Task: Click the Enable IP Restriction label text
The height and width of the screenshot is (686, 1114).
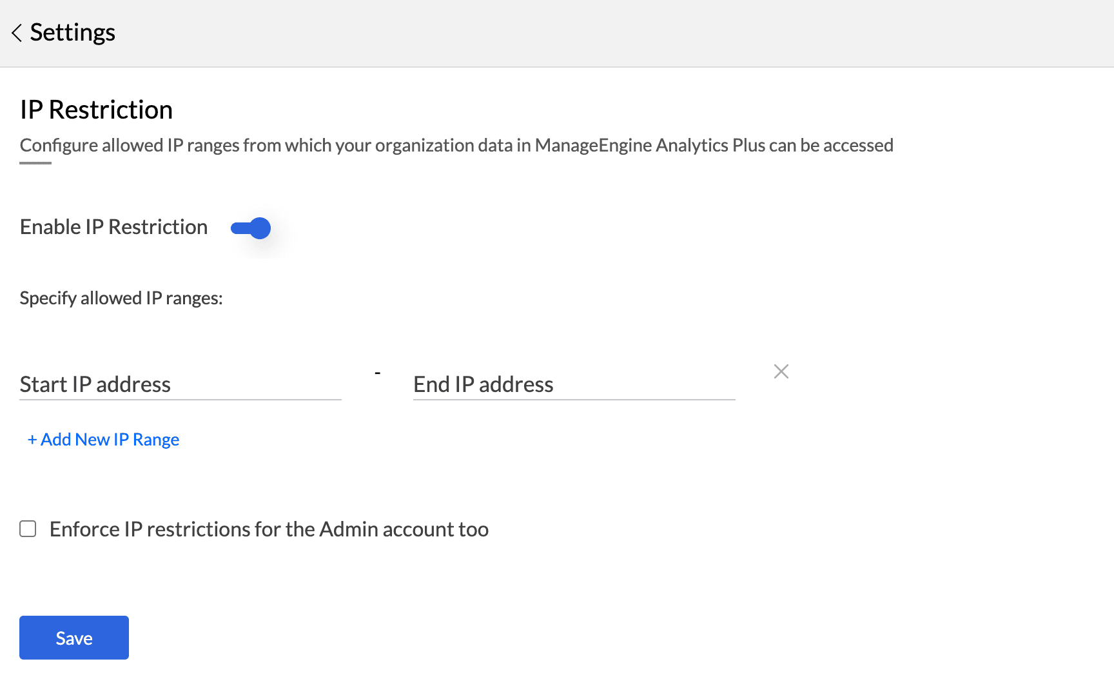Action: (x=113, y=227)
